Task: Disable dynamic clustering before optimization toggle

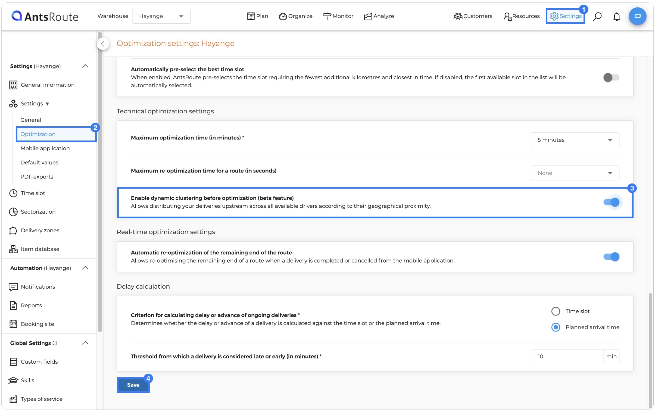Action: 611,202
